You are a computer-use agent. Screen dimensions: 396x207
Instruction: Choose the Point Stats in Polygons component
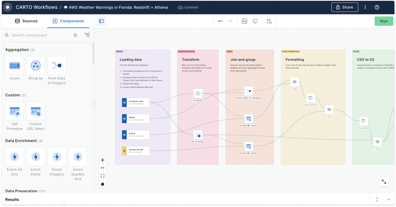coord(57,65)
